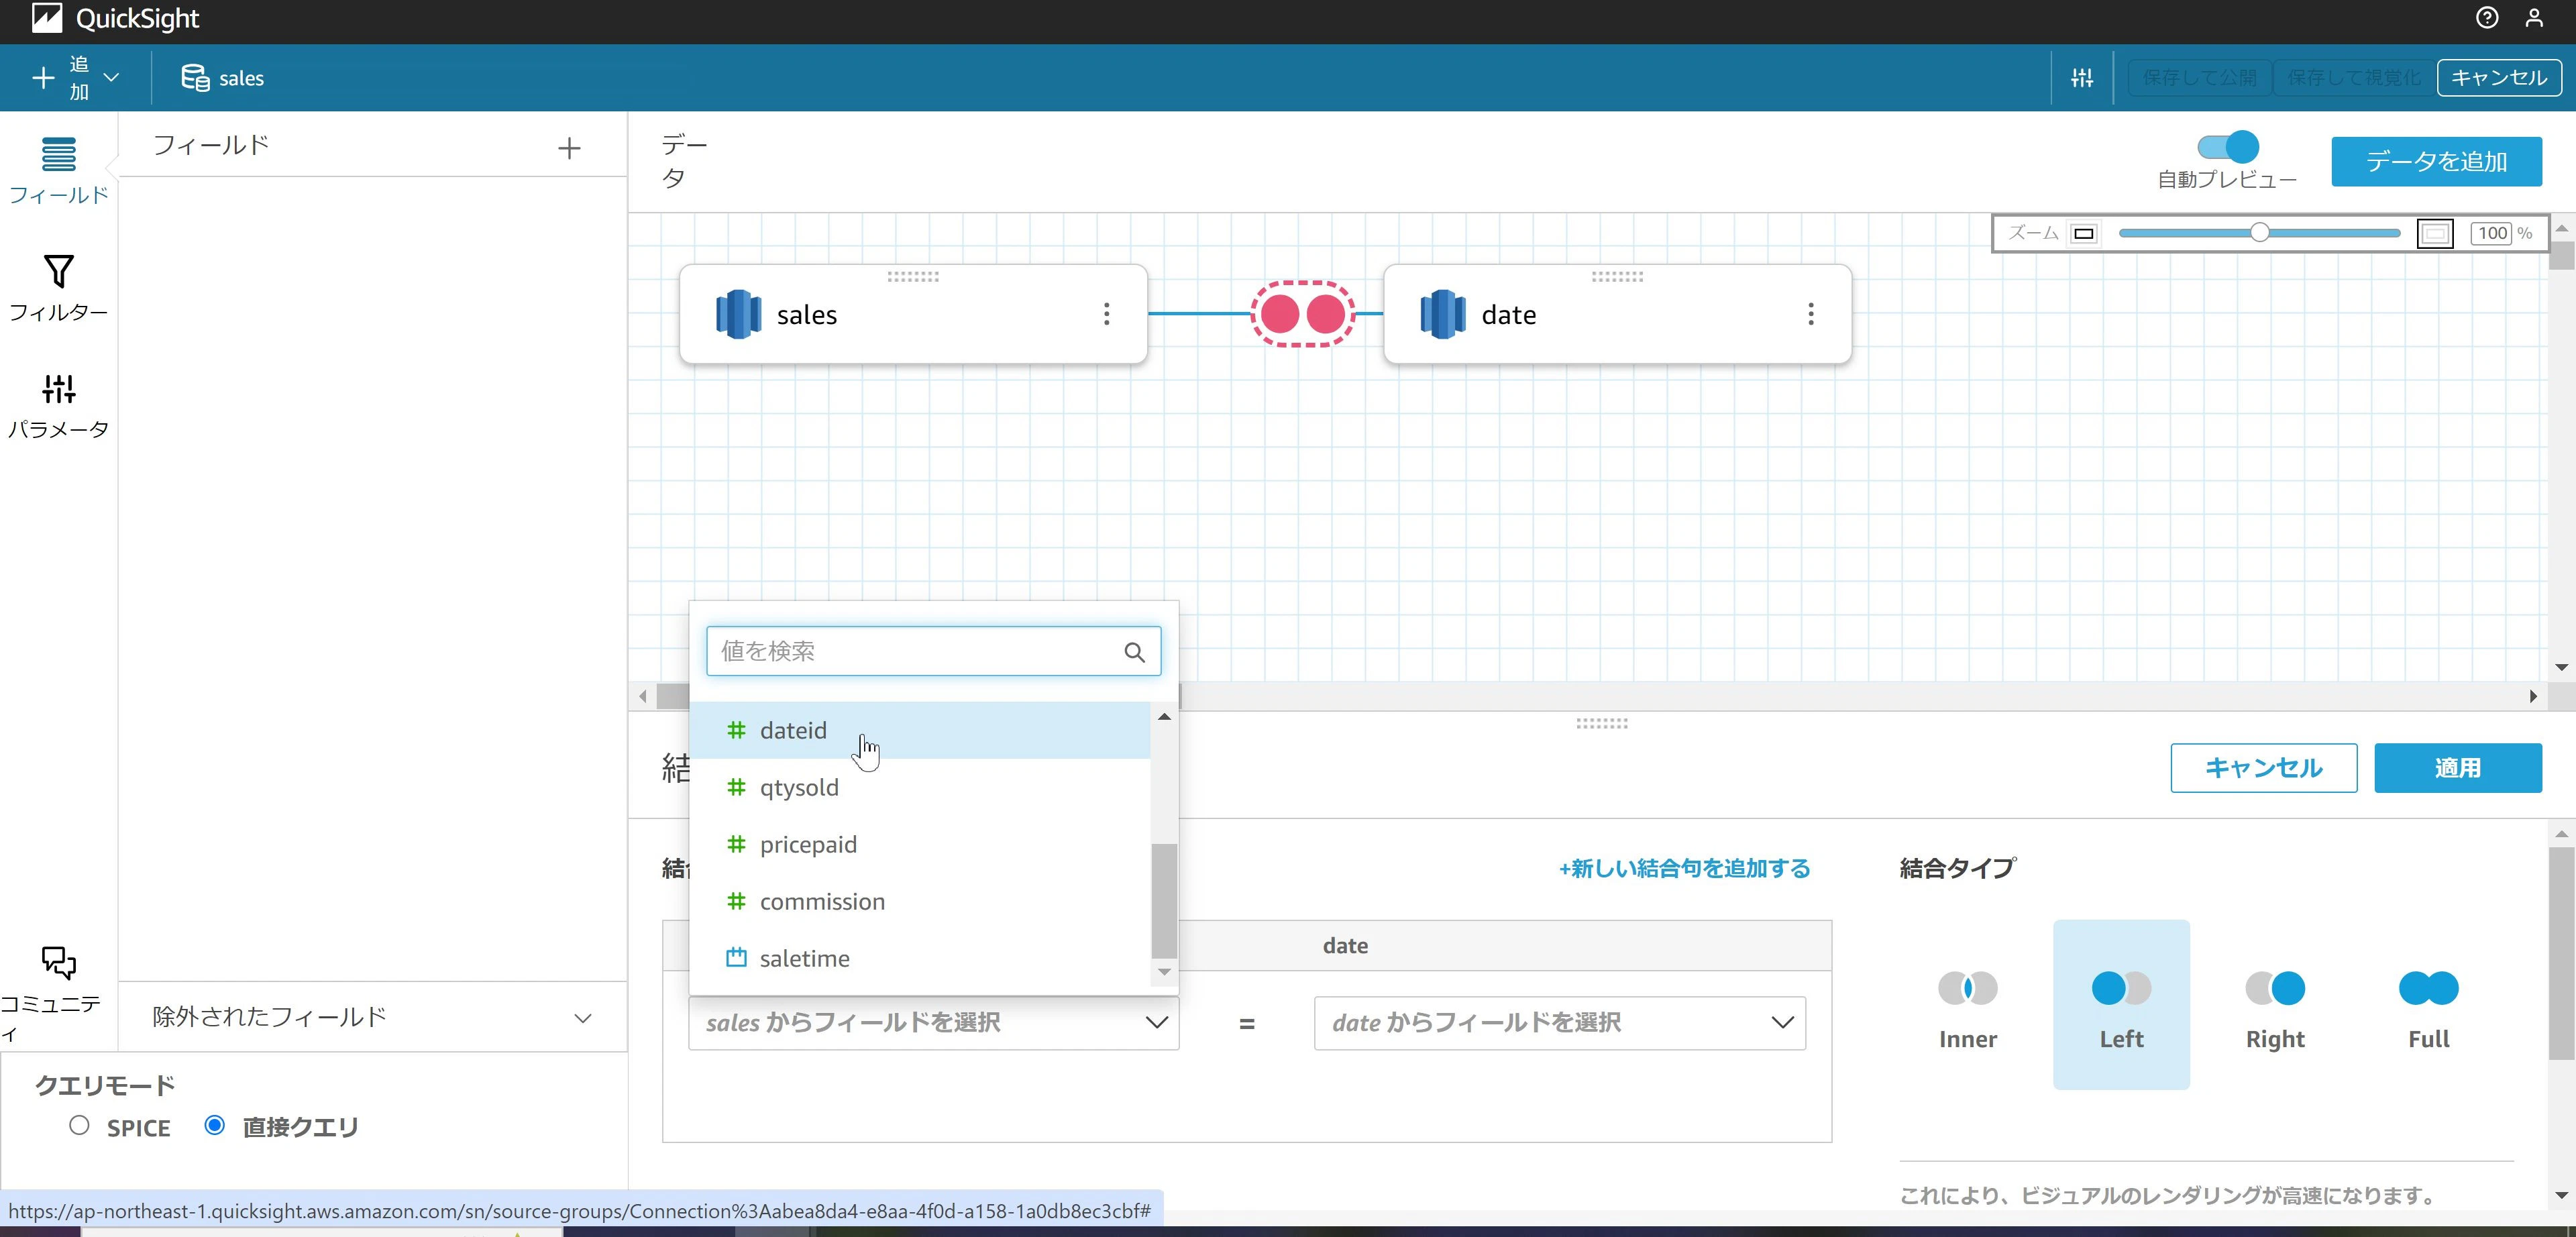Choose the Right join type
This screenshot has height=1237, width=2576.
click(2275, 1005)
